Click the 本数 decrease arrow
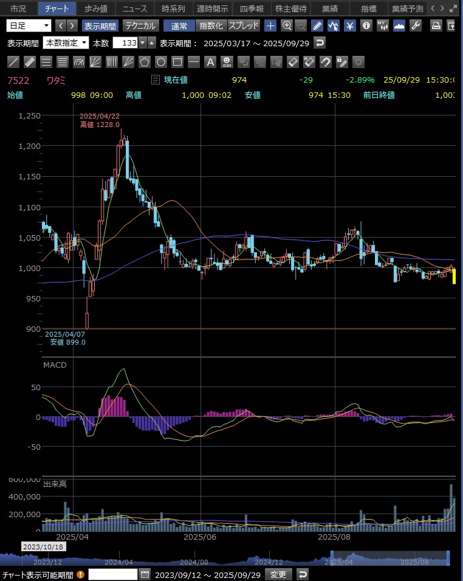This screenshot has height=581, width=463. [x=143, y=43]
